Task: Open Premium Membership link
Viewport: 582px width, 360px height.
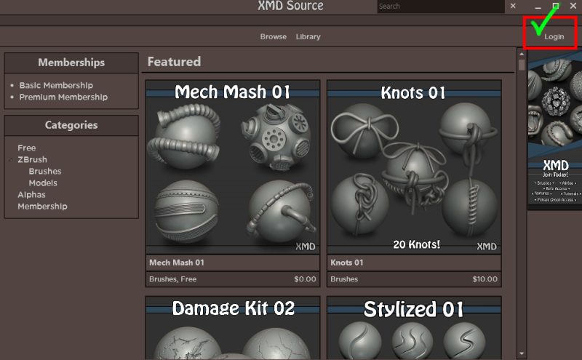Action: point(63,97)
